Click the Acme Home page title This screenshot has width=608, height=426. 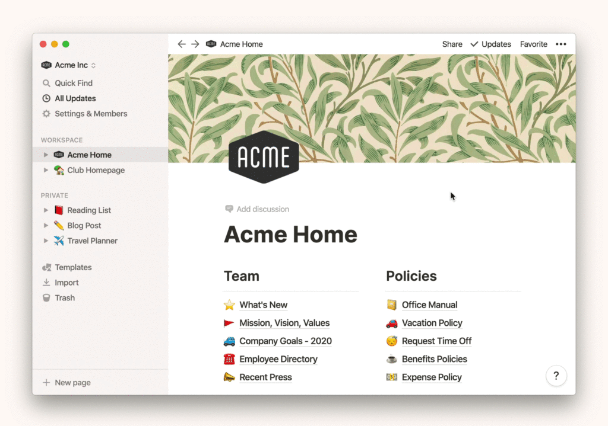pyautogui.click(x=290, y=235)
